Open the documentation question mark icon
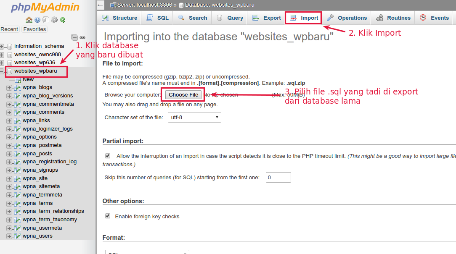The image size is (456, 254). (x=37, y=20)
